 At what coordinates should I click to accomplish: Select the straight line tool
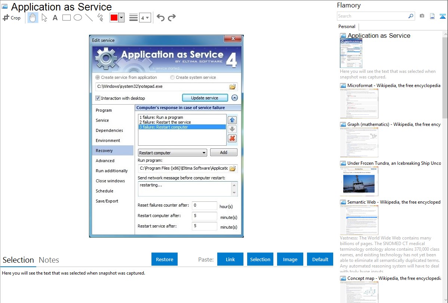point(89,18)
